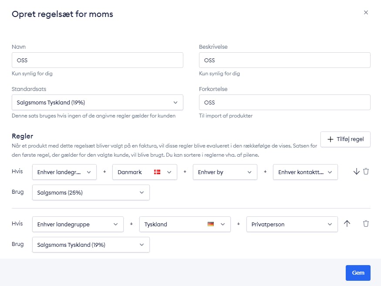Close the Opret regelsæt dialog
Screen dimensions: 381x286
pos(366,12)
